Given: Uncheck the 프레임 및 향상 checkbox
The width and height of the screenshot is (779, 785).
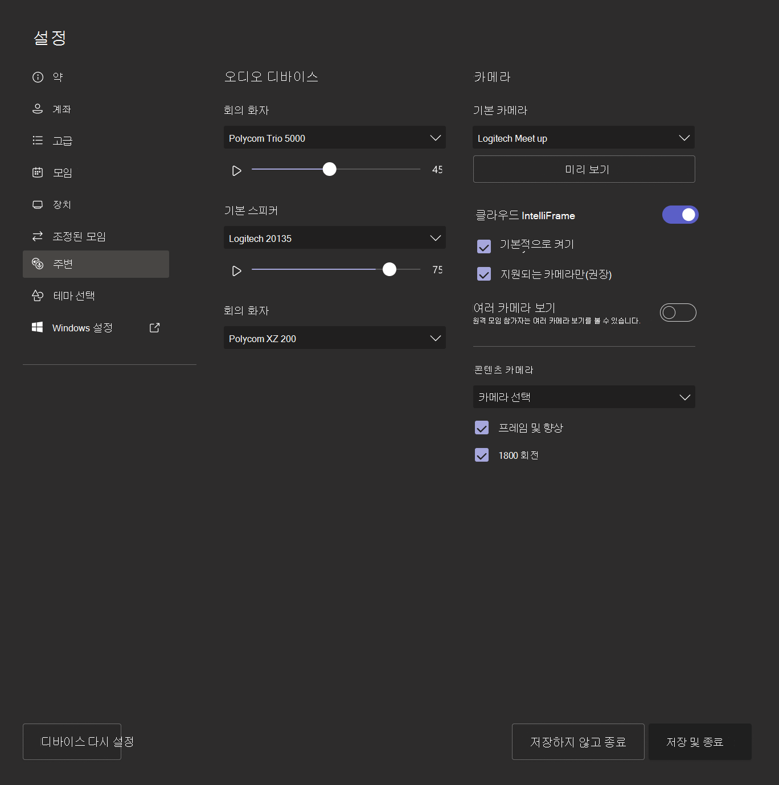Looking at the screenshot, I should pyautogui.click(x=482, y=428).
